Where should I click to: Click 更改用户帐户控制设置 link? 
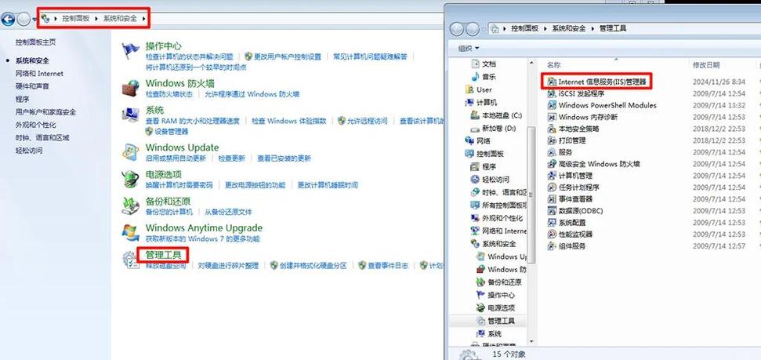coord(288,56)
